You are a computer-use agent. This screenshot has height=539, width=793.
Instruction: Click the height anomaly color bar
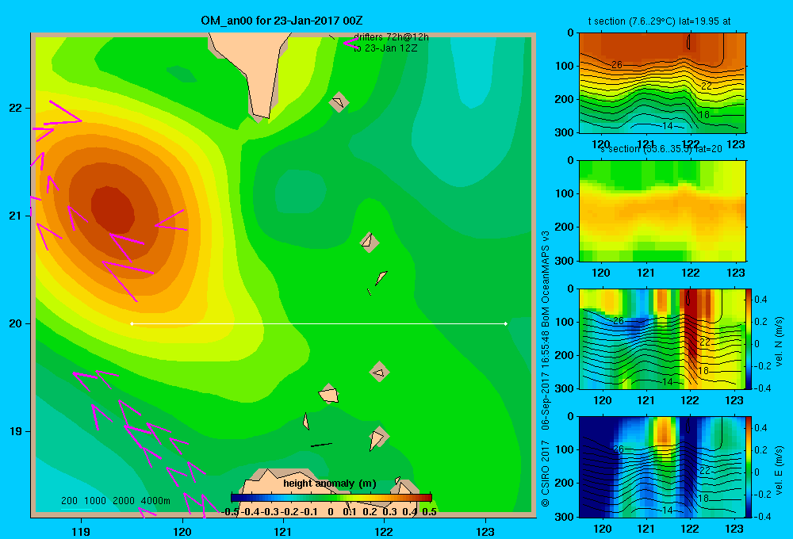click(331, 498)
